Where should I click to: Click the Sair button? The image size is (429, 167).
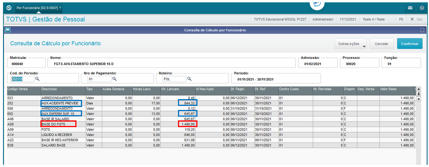pyautogui.click(x=416, y=19)
